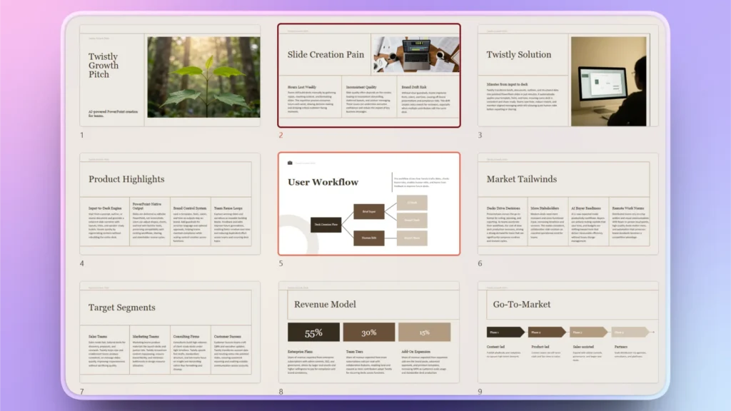The height and width of the screenshot is (411, 731).
Task: Click the 'Add-On Expansion' heading
Action: (416, 352)
